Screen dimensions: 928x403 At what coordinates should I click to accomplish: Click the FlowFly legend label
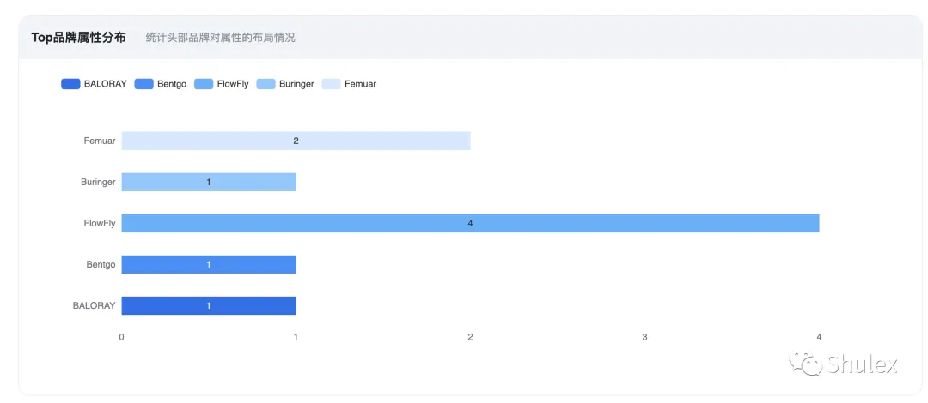233,84
